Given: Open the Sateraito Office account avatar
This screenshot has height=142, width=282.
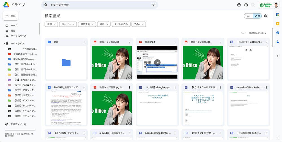Looking at the screenshot, I should click(276, 5).
